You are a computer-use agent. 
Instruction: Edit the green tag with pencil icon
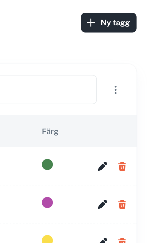102,166
